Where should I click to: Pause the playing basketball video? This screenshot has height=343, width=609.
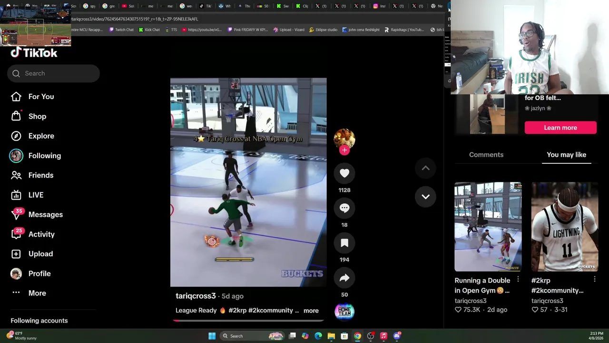pyautogui.click(x=248, y=182)
